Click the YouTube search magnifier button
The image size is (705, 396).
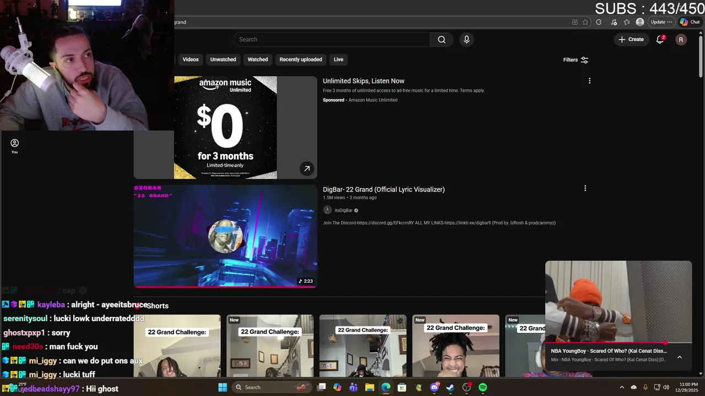(442, 40)
